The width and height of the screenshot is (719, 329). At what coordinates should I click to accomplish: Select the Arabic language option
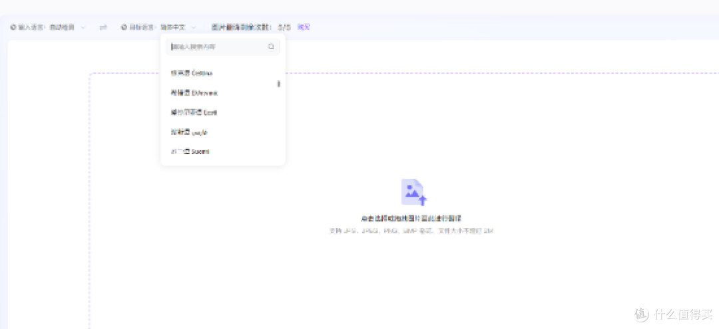223,132
